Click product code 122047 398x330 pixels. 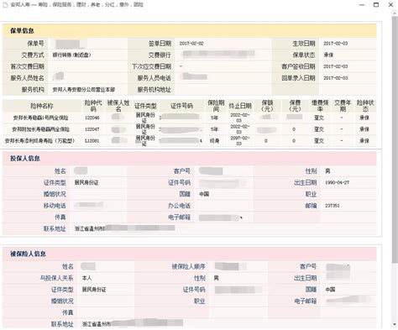[x=92, y=129]
